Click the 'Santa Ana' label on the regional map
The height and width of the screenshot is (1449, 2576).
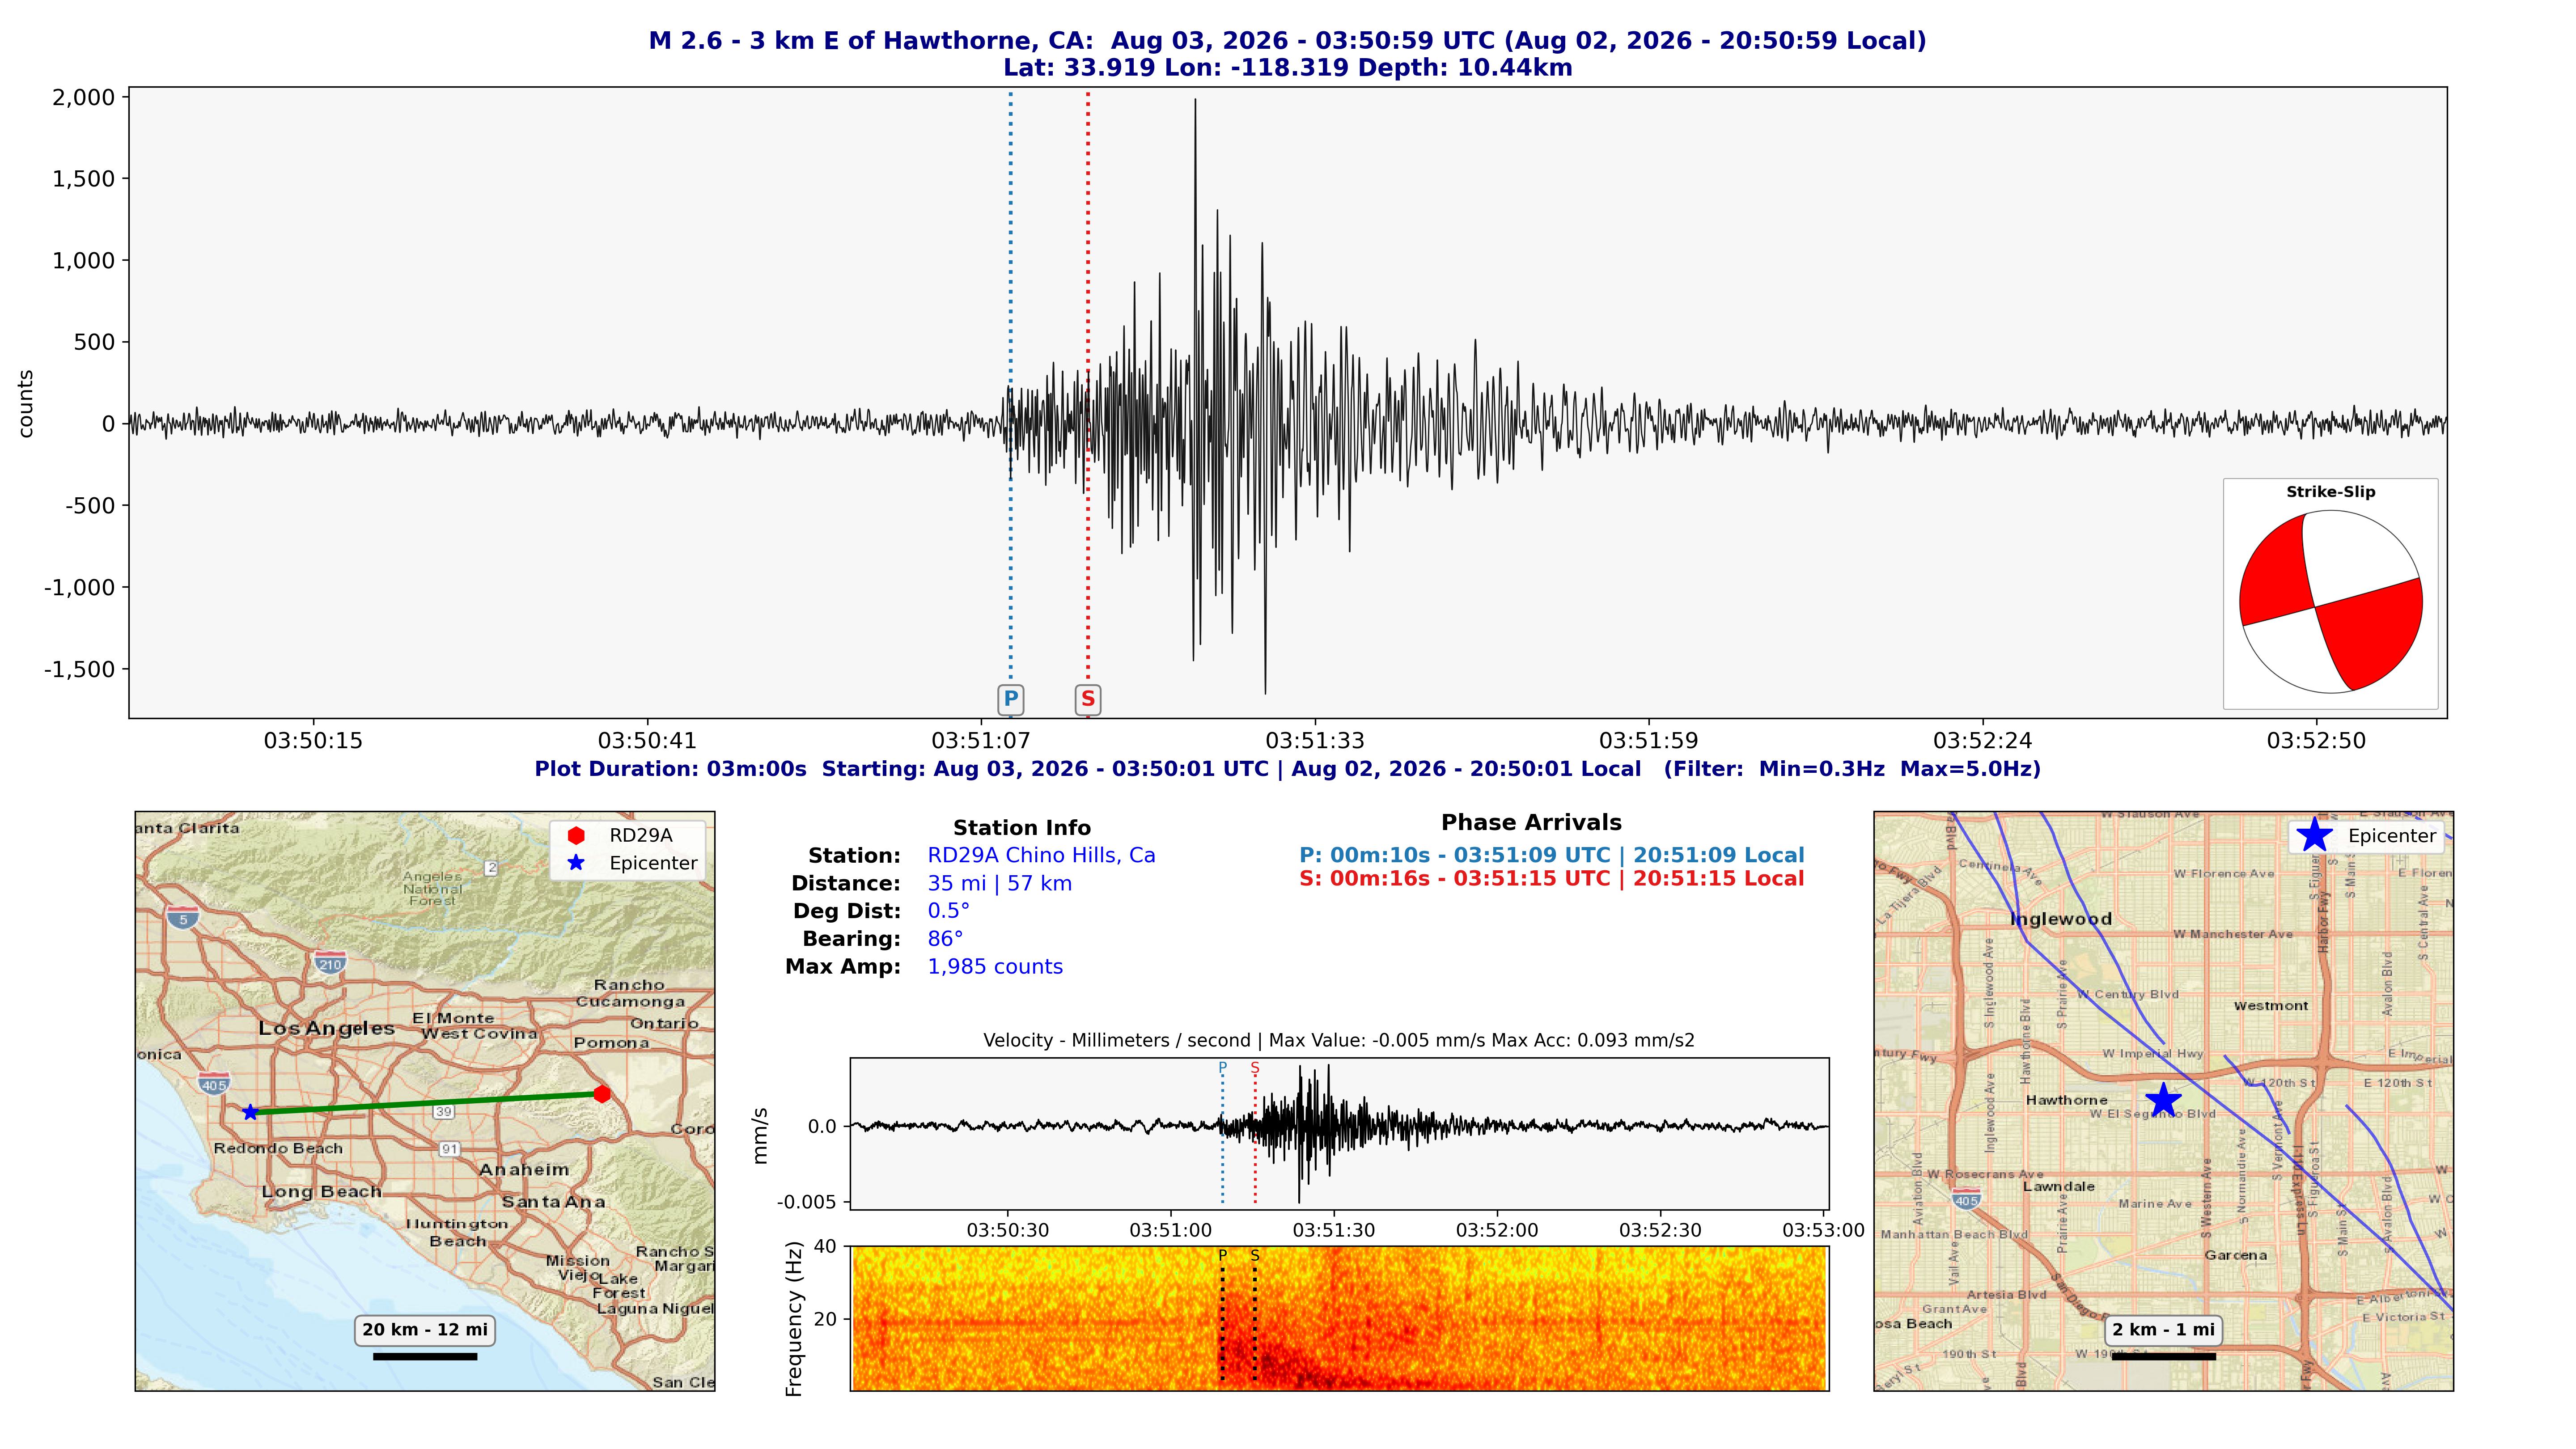(x=554, y=1202)
